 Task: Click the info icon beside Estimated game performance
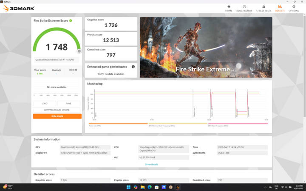coord(133,67)
